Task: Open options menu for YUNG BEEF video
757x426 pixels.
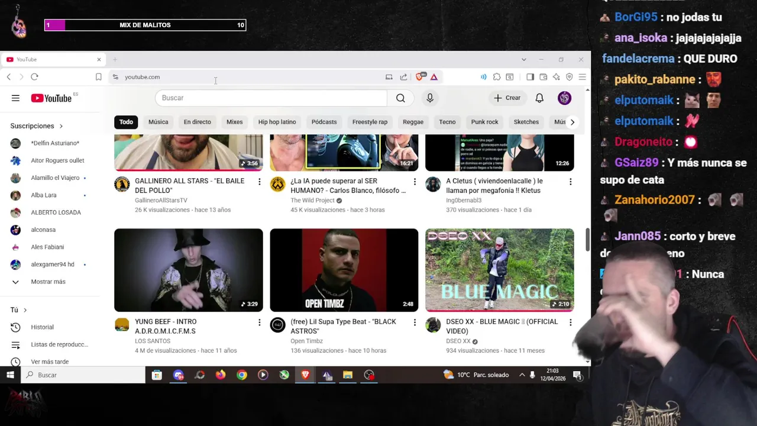Action: [259, 322]
